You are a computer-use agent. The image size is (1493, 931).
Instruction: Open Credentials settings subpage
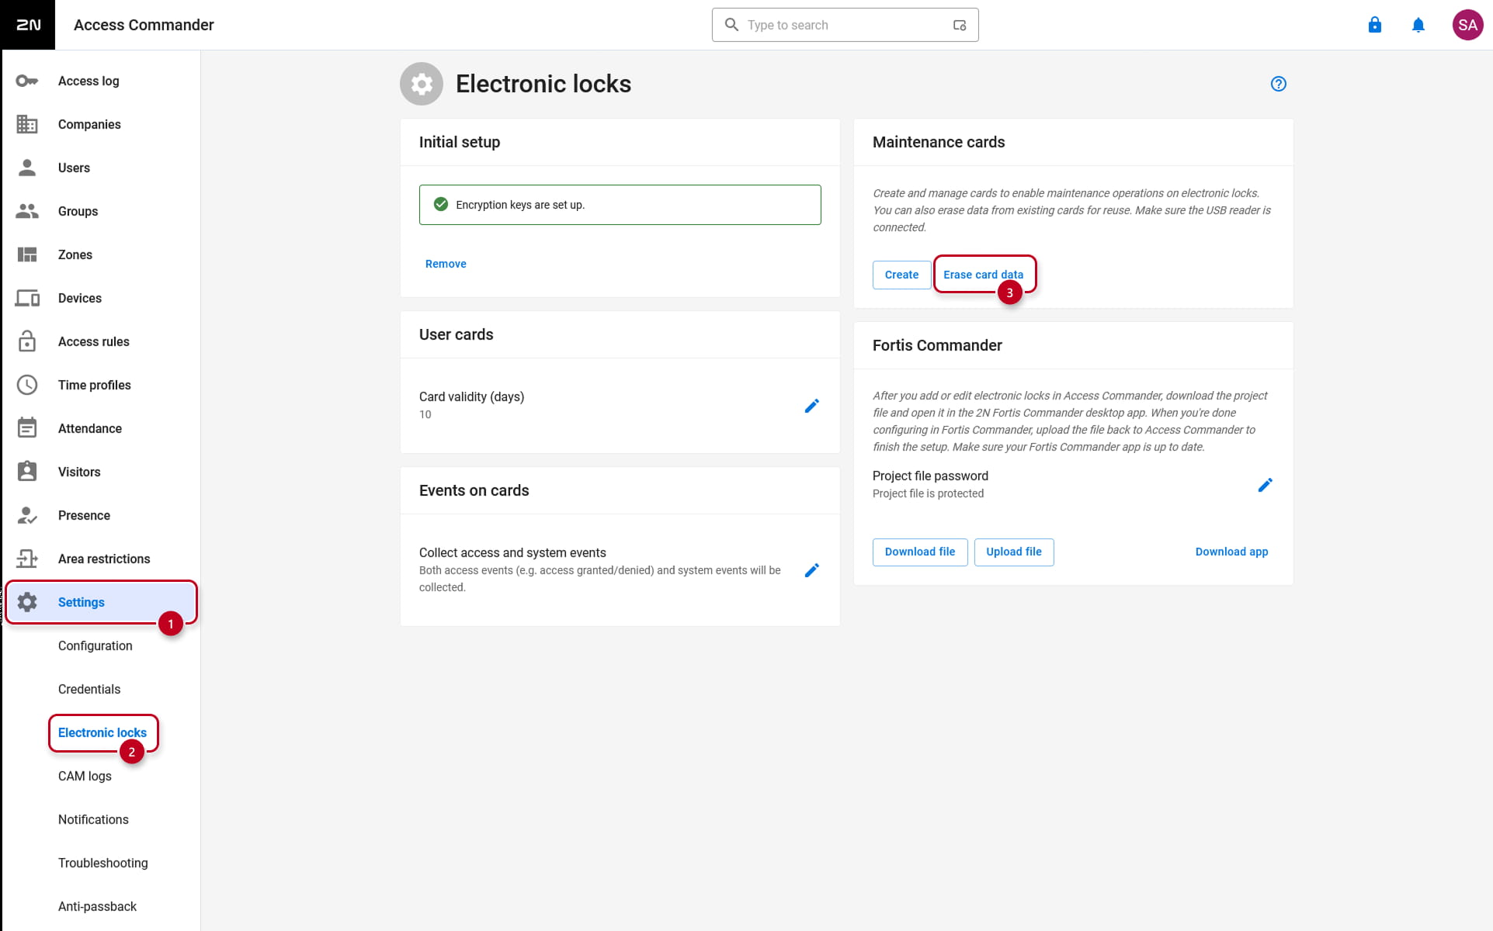[89, 689]
